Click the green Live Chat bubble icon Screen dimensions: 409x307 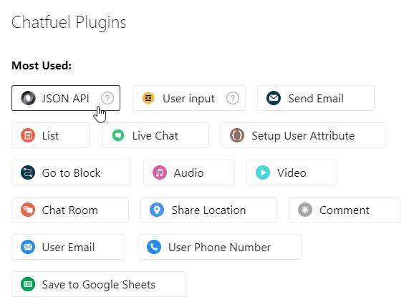coord(118,135)
